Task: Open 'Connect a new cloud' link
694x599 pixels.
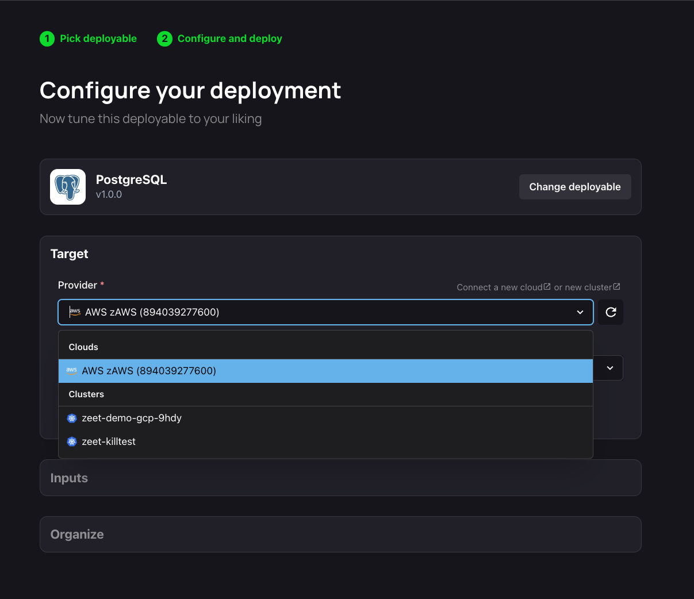Action: pos(504,287)
